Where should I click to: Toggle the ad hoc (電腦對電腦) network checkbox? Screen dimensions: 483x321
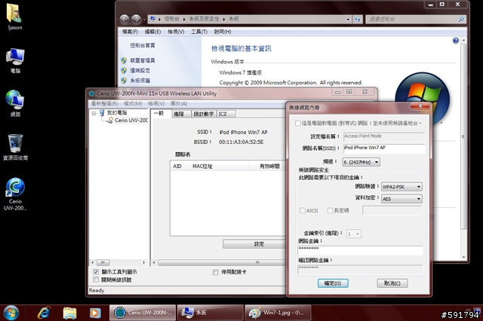[297, 123]
